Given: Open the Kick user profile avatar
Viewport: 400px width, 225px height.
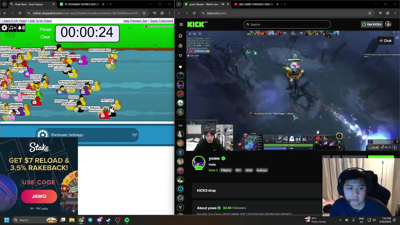Looking at the screenshot, I should pyautogui.click(x=388, y=24).
